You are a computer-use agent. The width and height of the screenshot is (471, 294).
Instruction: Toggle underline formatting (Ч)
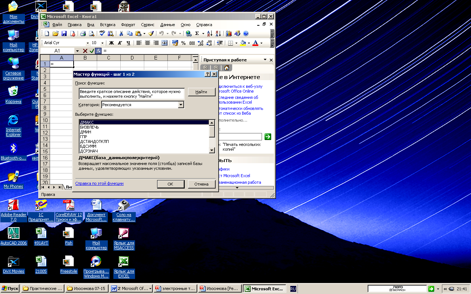click(x=128, y=43)
